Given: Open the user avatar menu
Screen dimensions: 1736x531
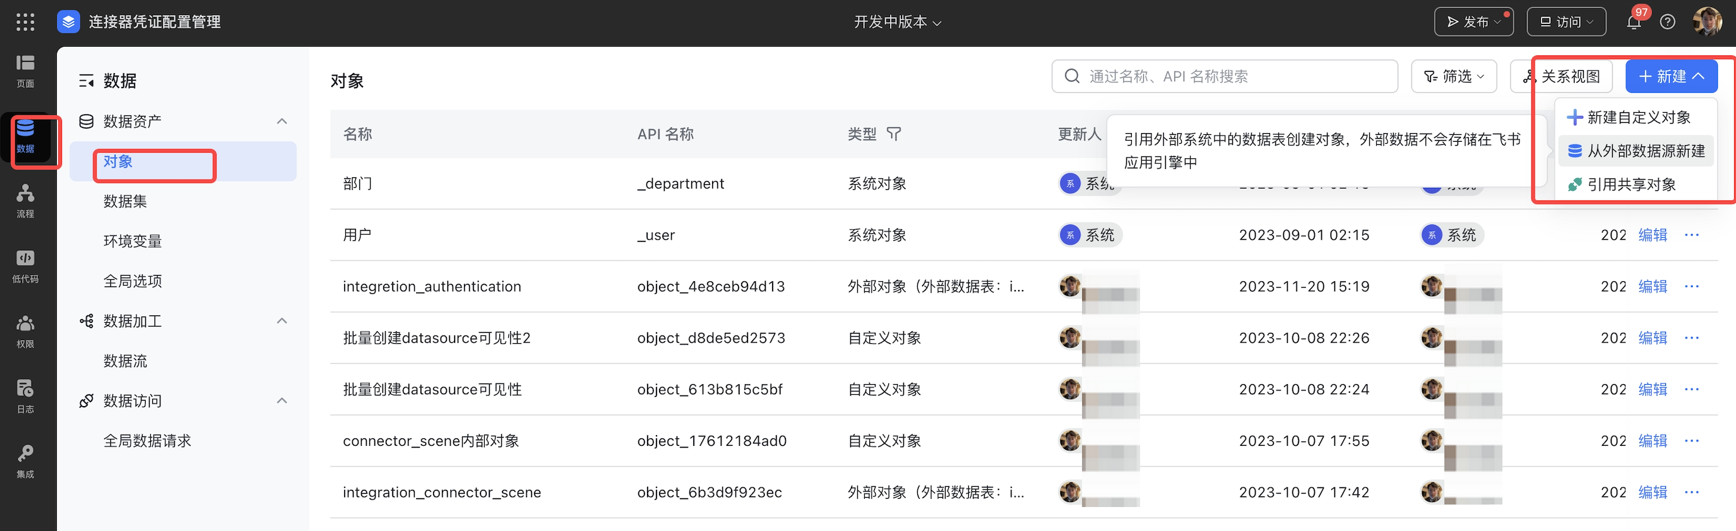Looking at the screenshot, I should pos(1707,22).
